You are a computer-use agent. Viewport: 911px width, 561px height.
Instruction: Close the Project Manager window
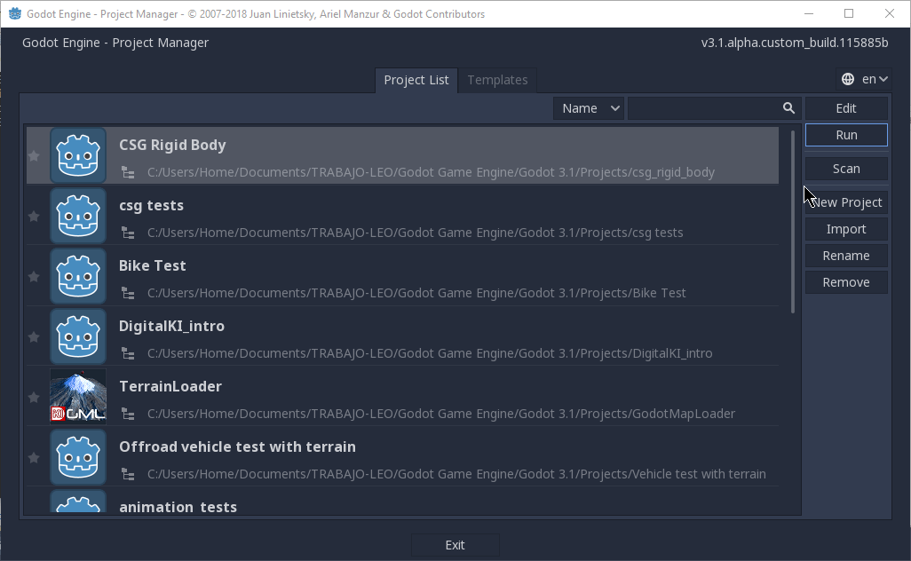click(x=890, y=13)
